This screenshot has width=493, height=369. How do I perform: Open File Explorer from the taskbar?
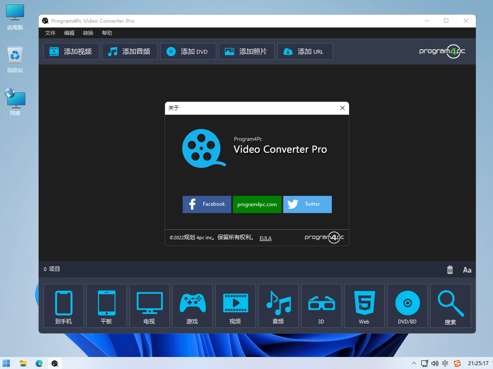(23, 363)
